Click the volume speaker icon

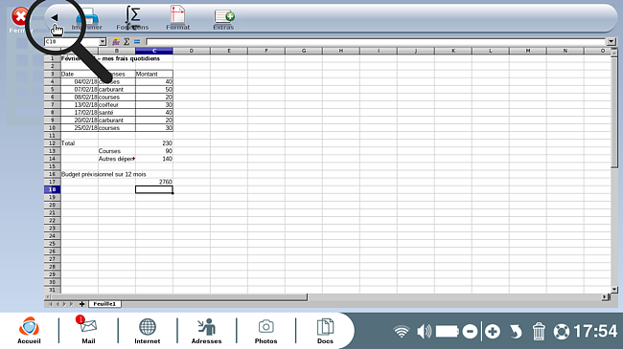coord(424,331)
